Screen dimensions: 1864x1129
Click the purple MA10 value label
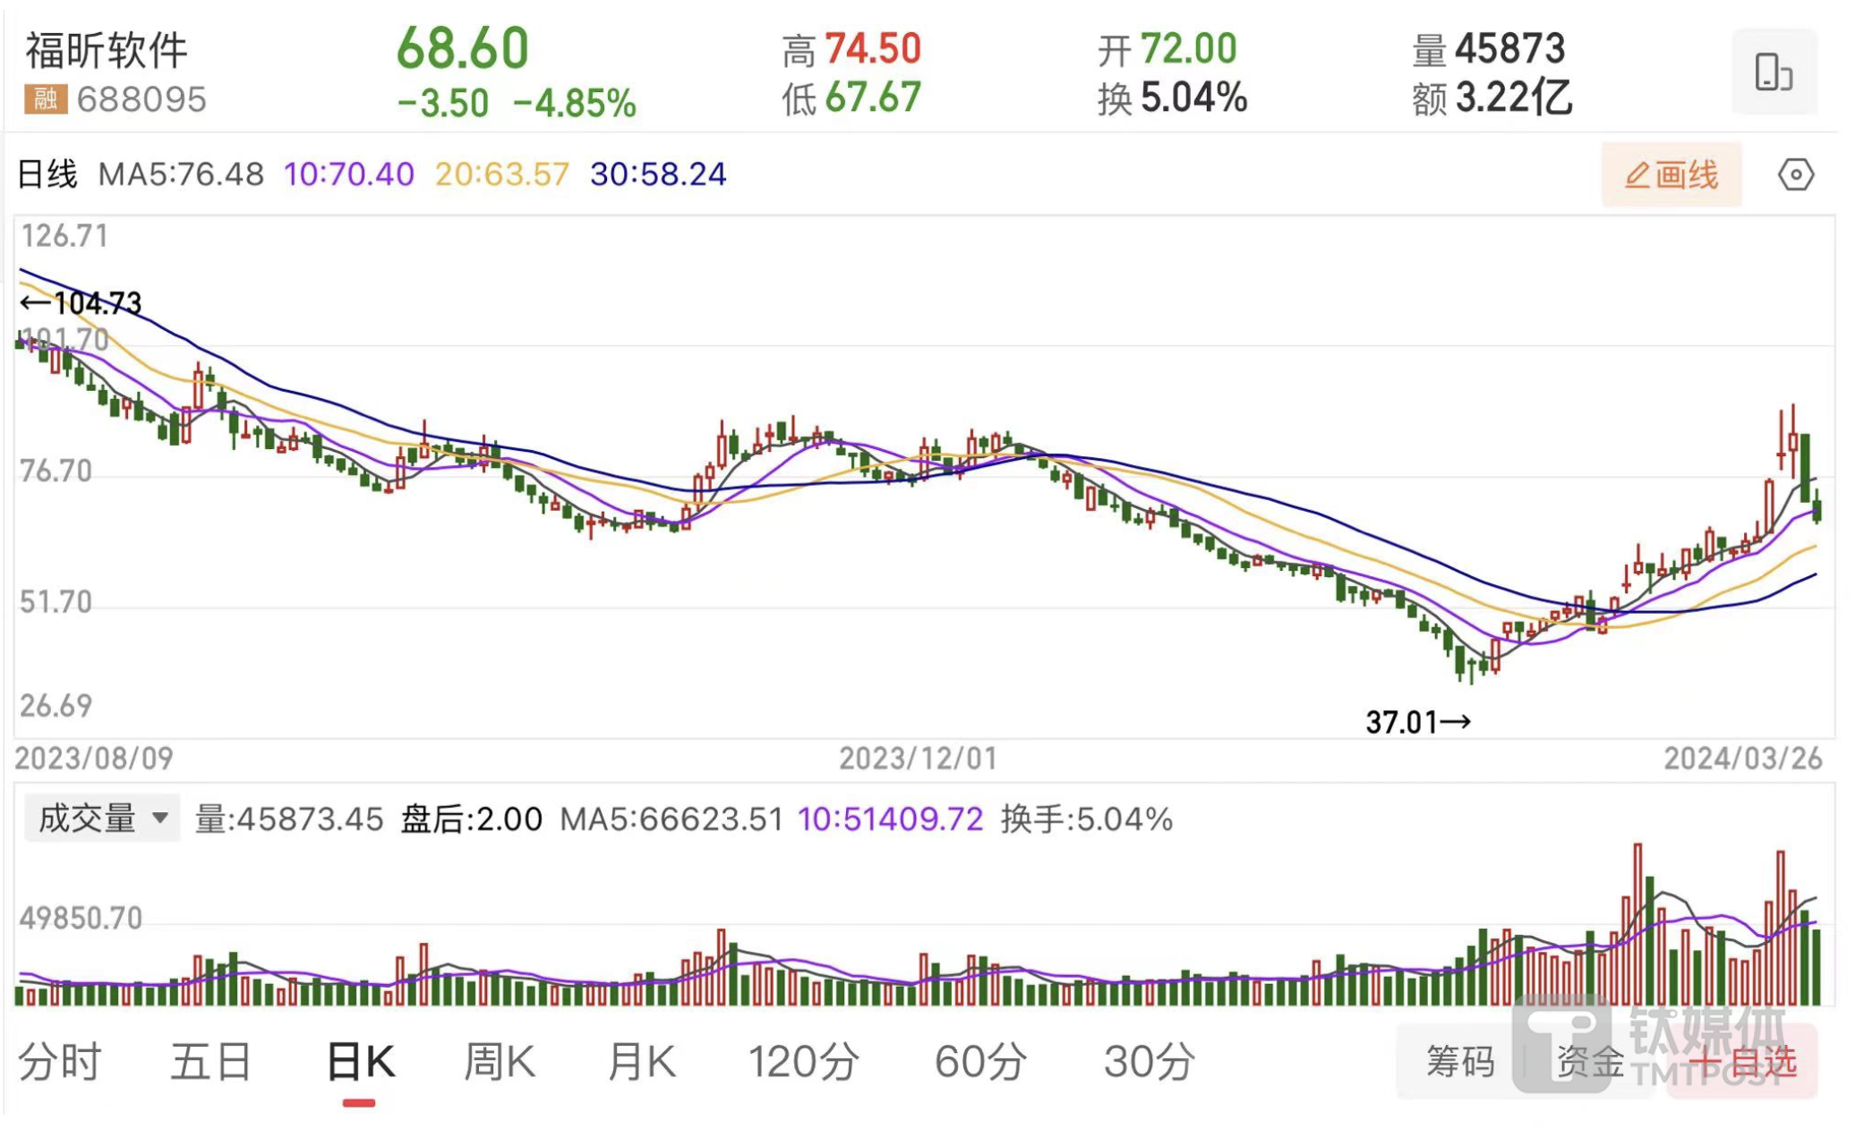click(x=348, y=174)
